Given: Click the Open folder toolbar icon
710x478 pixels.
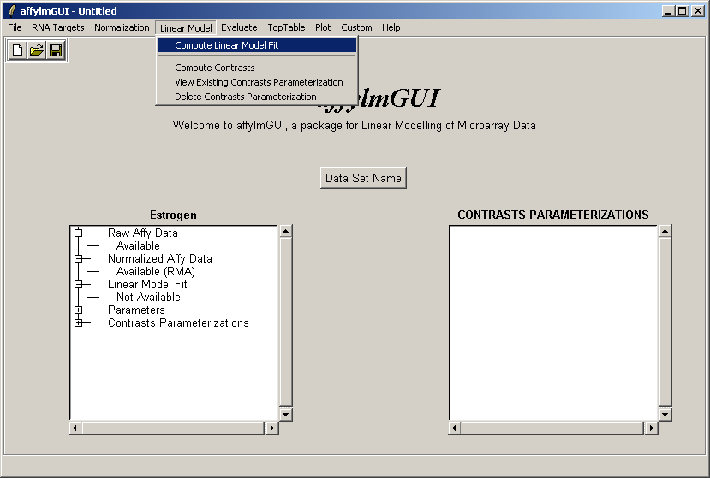Looking at the screenshot, I should [x=37, y=50].
